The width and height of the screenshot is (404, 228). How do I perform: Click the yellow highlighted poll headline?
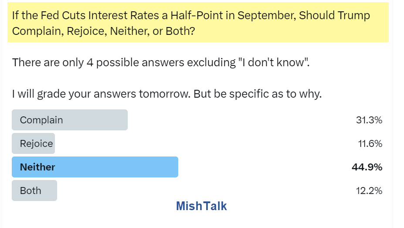[198, 22]
